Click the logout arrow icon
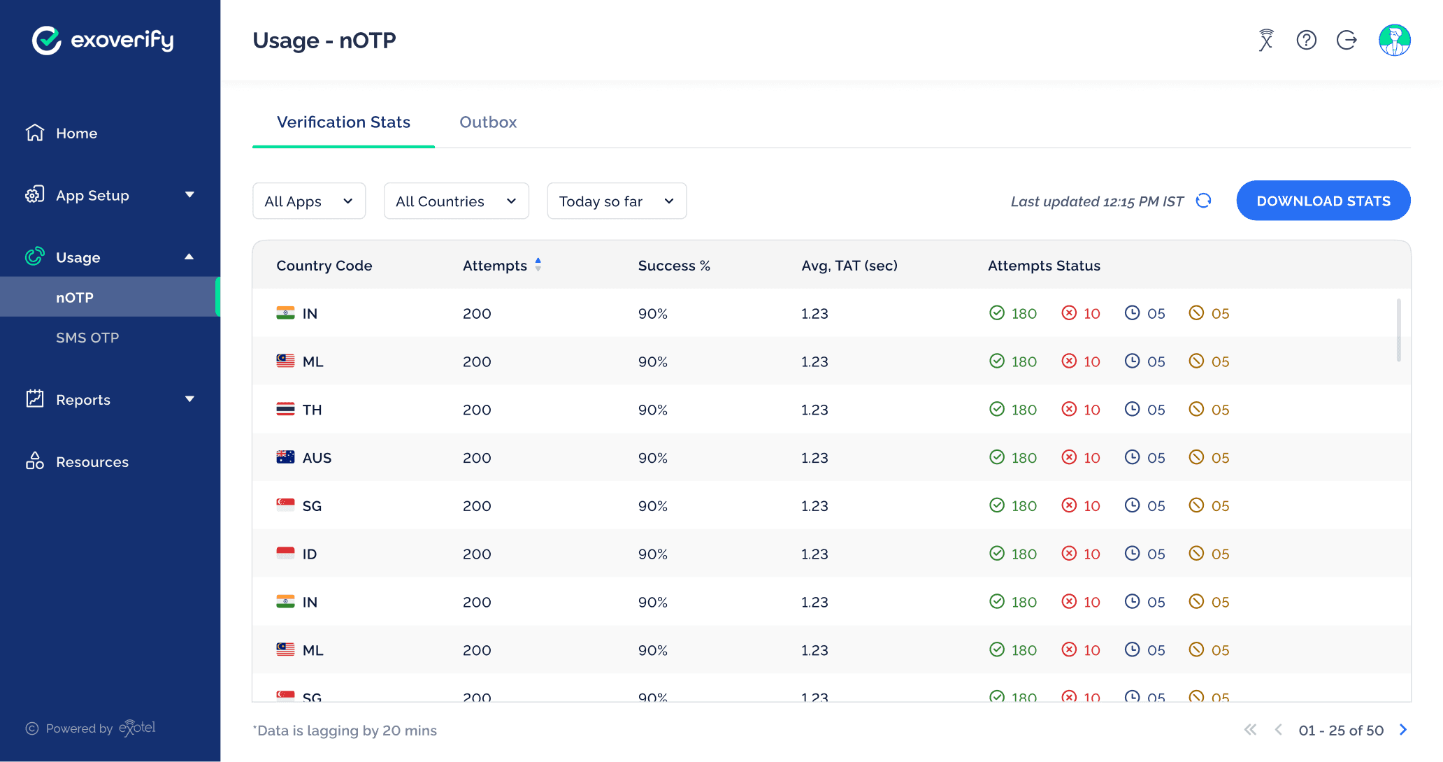This screenshot has height=762, width=1443. click(x=1347, y=41)
